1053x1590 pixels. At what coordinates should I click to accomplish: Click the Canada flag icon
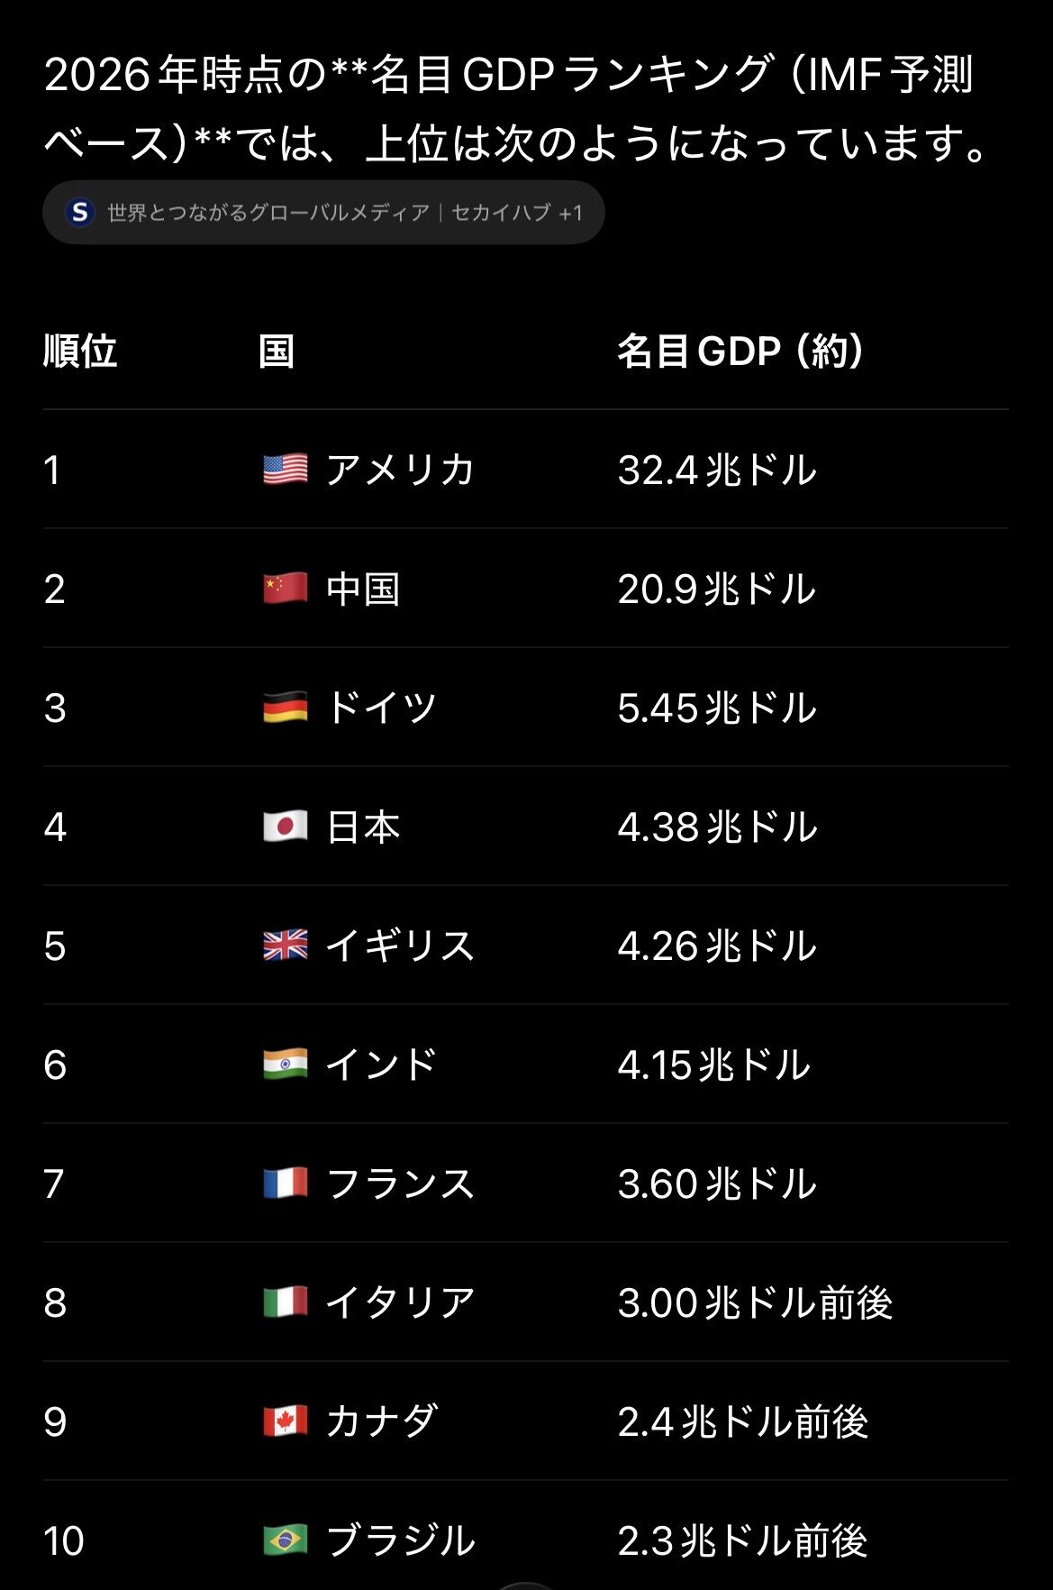286,1421
